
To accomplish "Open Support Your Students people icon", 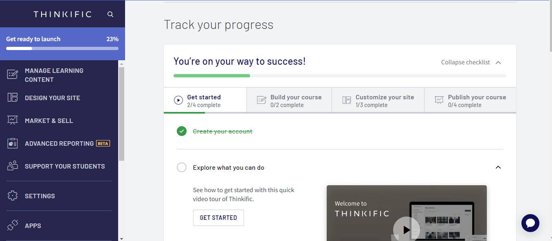I will pos(13,166).
